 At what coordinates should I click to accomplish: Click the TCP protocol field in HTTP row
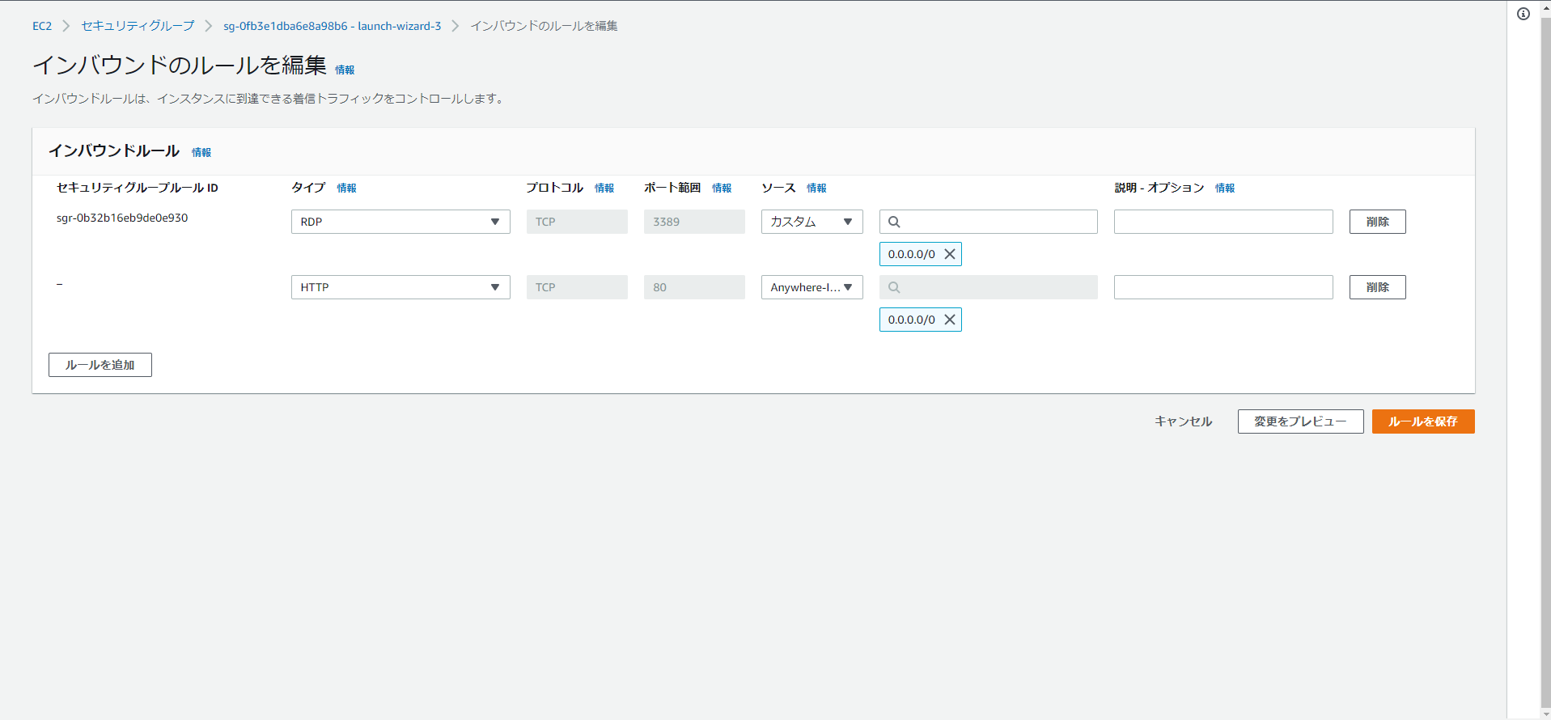577,287
